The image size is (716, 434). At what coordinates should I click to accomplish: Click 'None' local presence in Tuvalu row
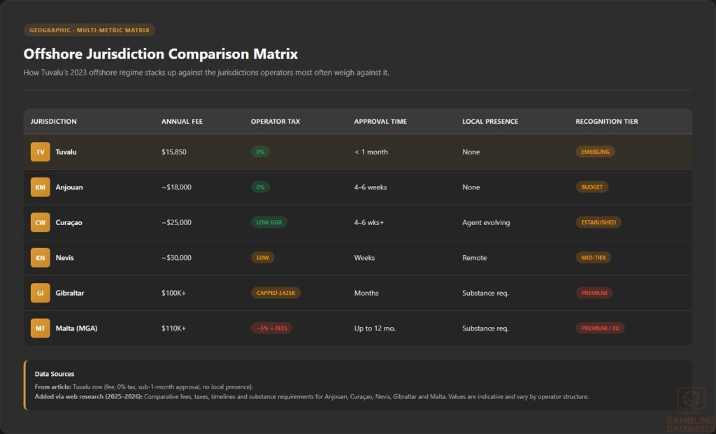pyautogui.click(x=471, y=152)
